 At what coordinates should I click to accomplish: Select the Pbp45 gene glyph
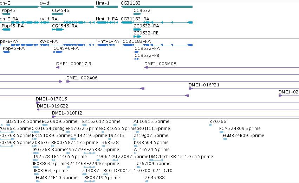tap(6, 14)
